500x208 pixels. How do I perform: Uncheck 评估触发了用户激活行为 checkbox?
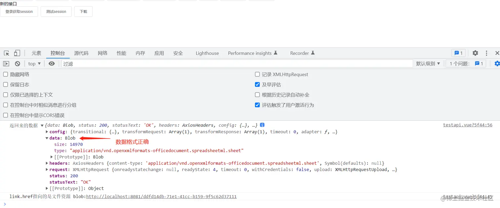tap(257, 105)
